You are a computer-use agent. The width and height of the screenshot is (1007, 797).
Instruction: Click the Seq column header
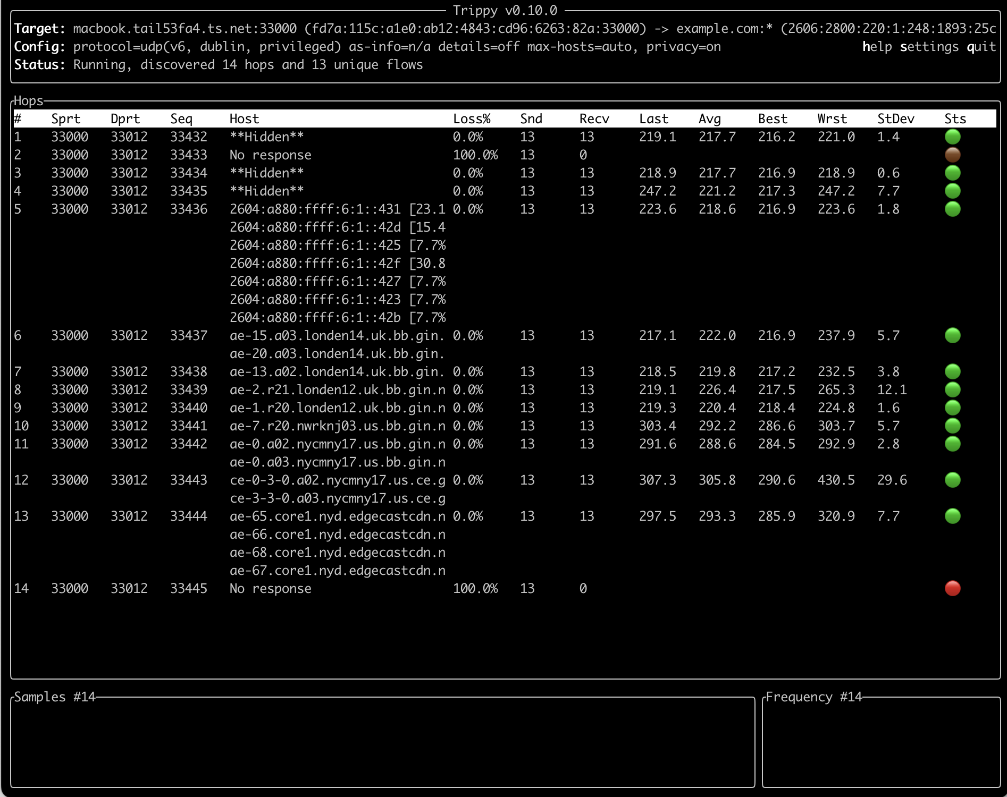point(181,119)
